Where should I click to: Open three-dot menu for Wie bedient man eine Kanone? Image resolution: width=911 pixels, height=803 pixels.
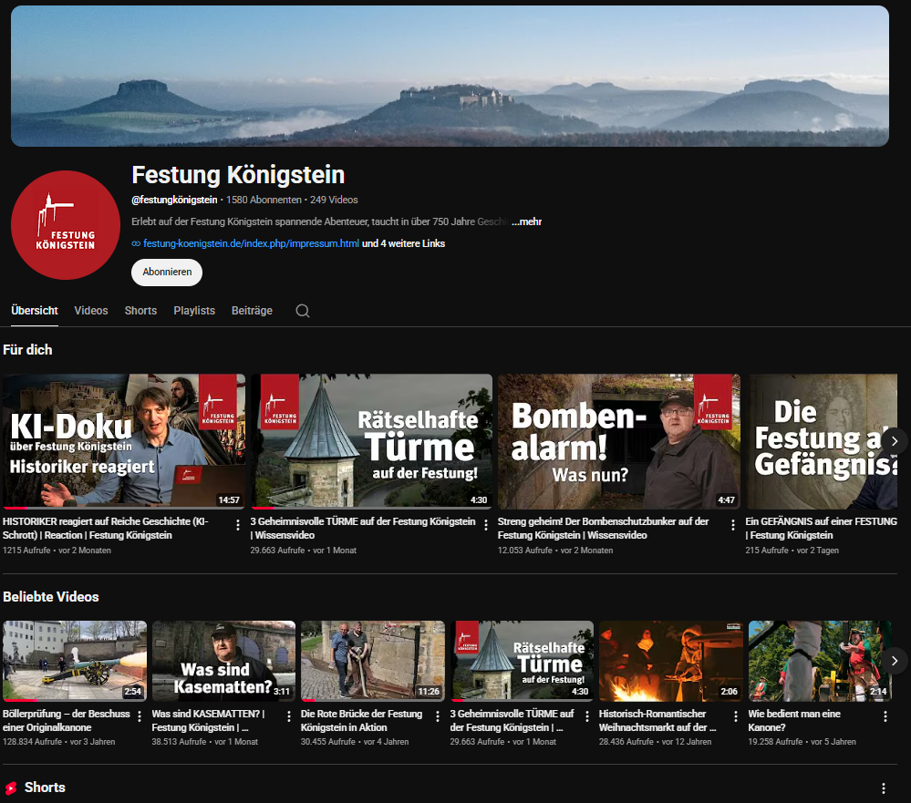(x=885, y=716)
